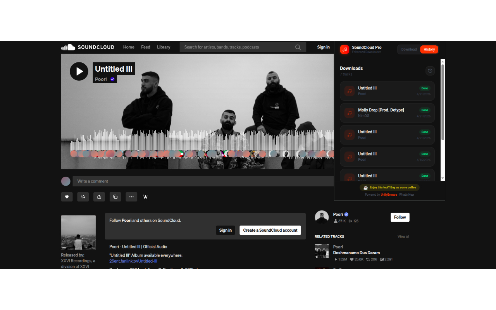Click the Poori link in the follow banner

point(127,220)
